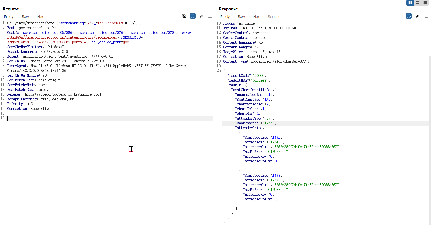This screenshot has width=431, height=225.
Task: Switch Request view to Raw tab
Action: tap(25, 17)
